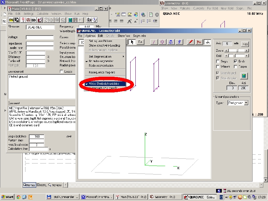Select the arrow pointer tool
This screenshot has height=201, width=268.
pyautogui.click(x=132, y=42)
